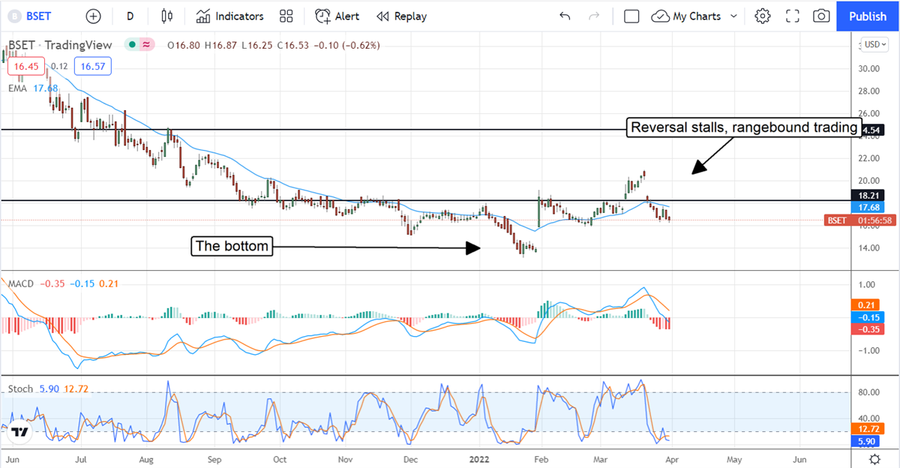
Task: Click the Publish button
Action: click(x=868, y=16)
